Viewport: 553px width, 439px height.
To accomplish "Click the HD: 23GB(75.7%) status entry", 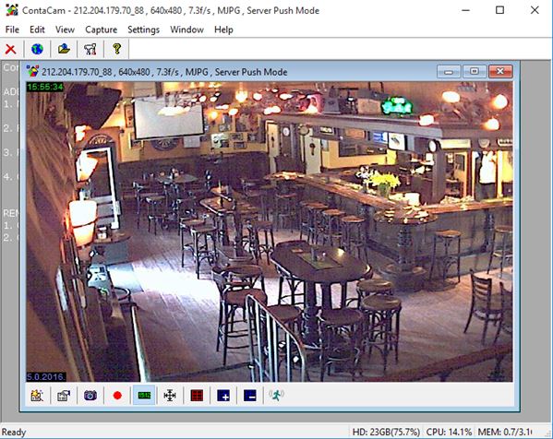I will (x=386, y=432).
